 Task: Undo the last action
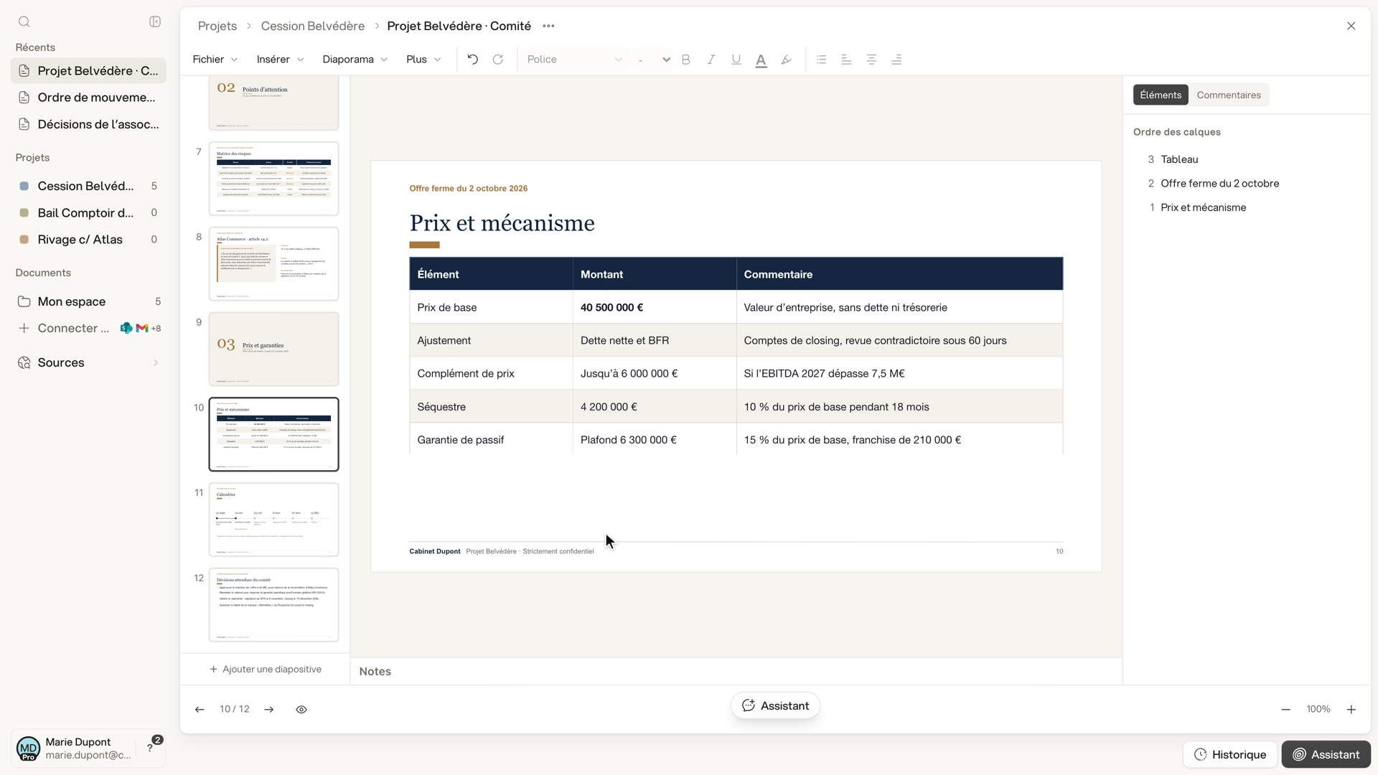tap(472, 60)
